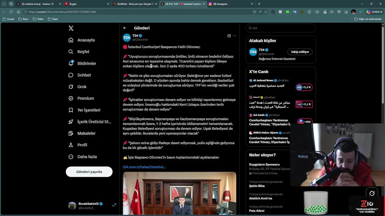Open the Yayın bookmarks folder
The height and width of the screenshot is (216, 385).
(53, 19)
